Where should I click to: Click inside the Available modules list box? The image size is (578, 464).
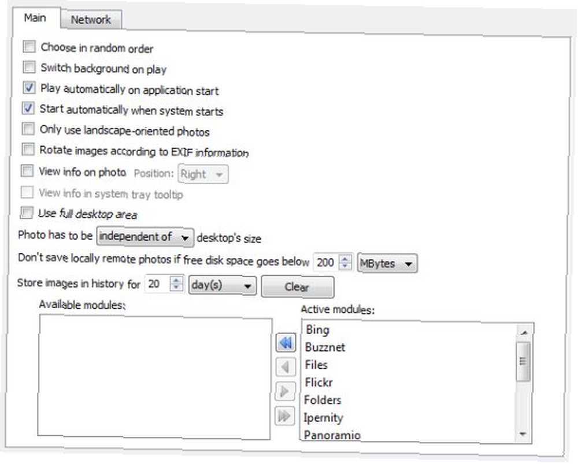click(x=154, y=377)
